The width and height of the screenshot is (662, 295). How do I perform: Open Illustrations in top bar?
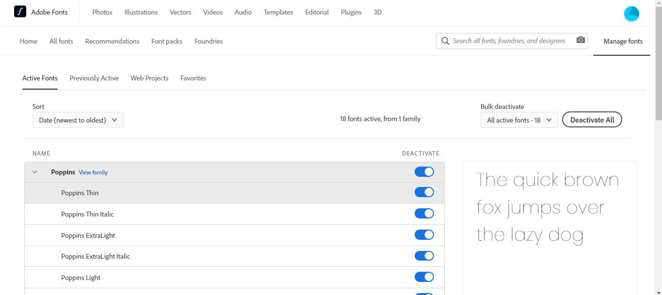(x=141, y=12)
